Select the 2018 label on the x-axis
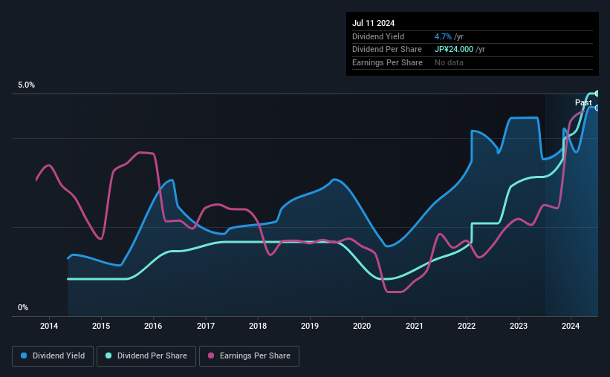The height and width of the screenshot is (377, 610). pyautogui.click(x=258, y=326)
